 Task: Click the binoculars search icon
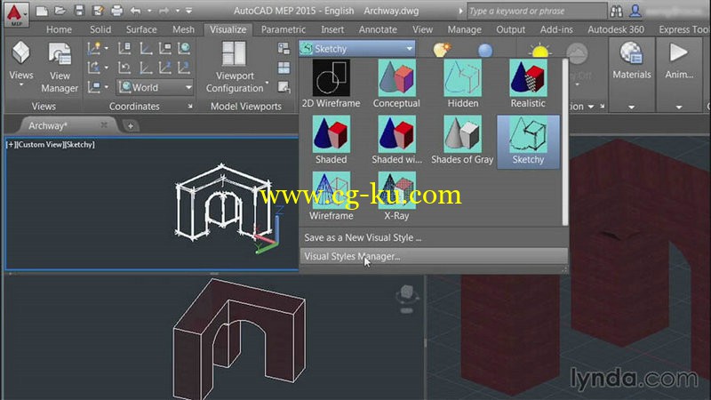tap(616, 12)
